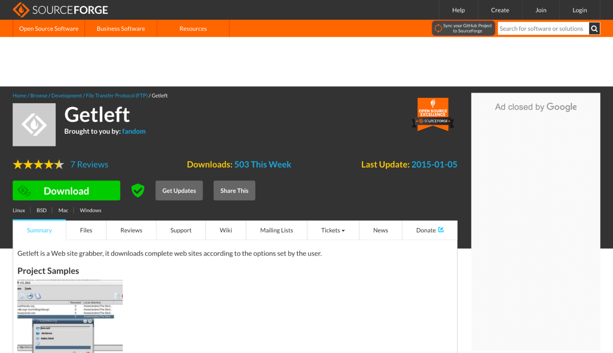Click the Linux platform label
Screen dimensions: 613x353
point(19,210)
